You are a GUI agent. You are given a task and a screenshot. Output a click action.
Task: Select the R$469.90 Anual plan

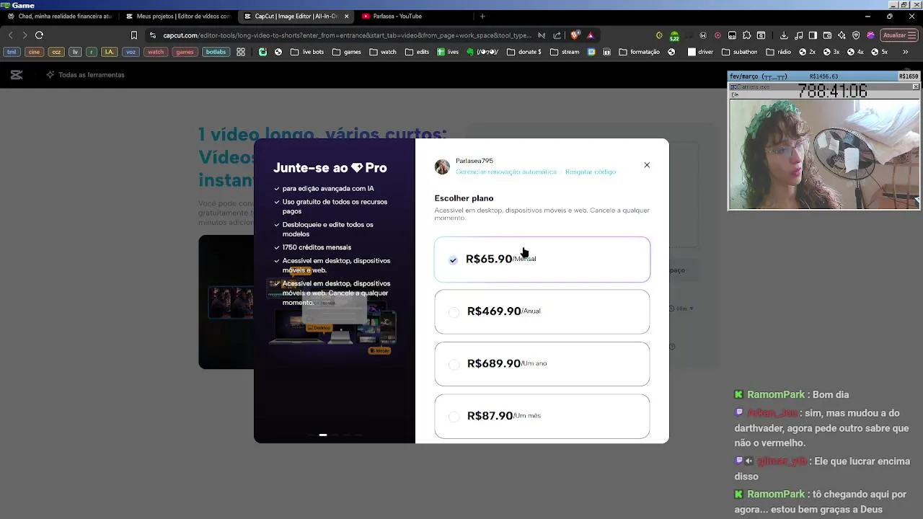542,311
